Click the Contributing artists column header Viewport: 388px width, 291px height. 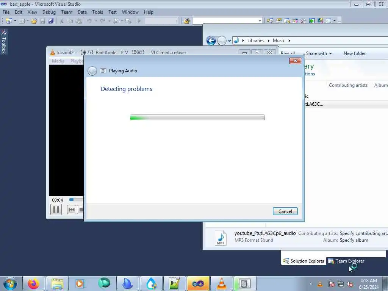(348, 85)
